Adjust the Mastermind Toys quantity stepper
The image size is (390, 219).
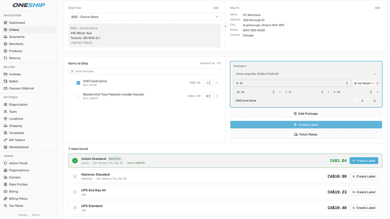[x=210, y=96]
